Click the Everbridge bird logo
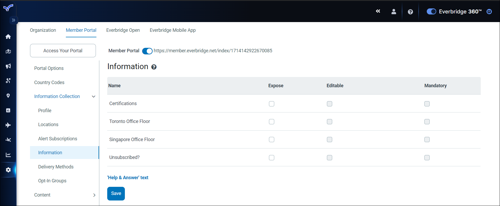This screenshot has height=206, width=500. point(8,8)
